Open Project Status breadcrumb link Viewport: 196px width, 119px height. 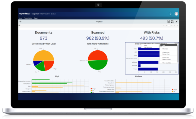28,18
